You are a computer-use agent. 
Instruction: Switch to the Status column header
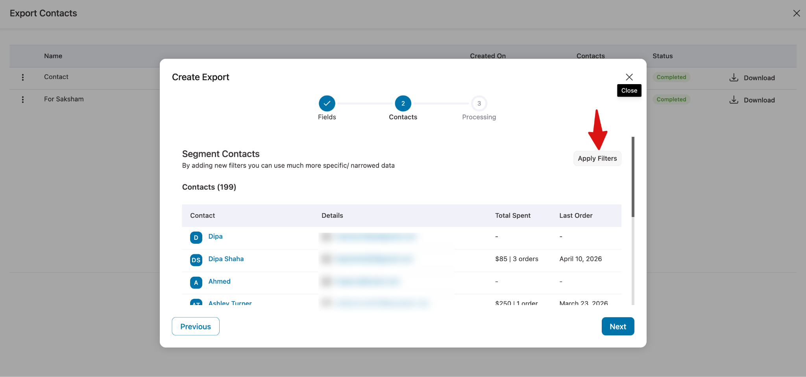pyautogui.click(x=662, y=56)
